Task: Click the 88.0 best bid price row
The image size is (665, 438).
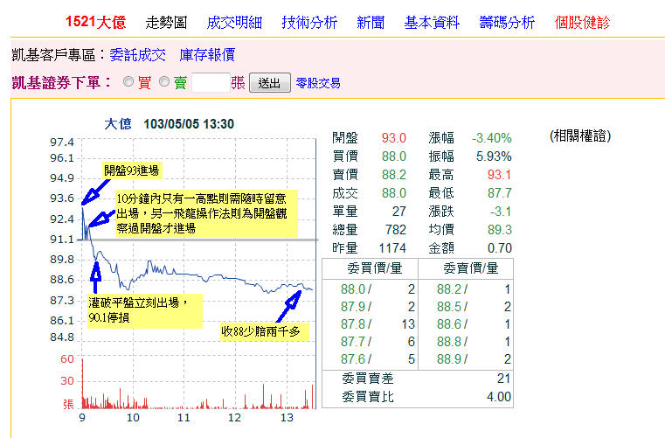Action: pyautogui.click(x=353, y=288)
